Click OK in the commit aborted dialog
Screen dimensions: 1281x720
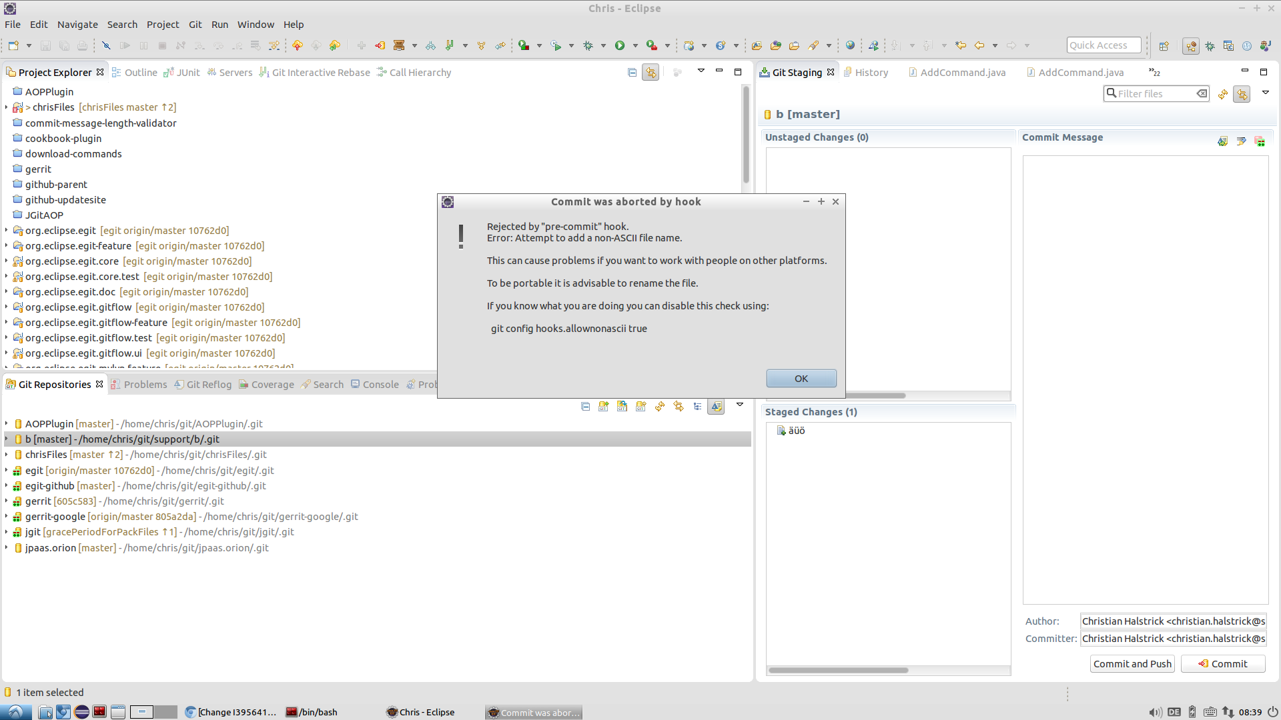(x=801, y=378)
